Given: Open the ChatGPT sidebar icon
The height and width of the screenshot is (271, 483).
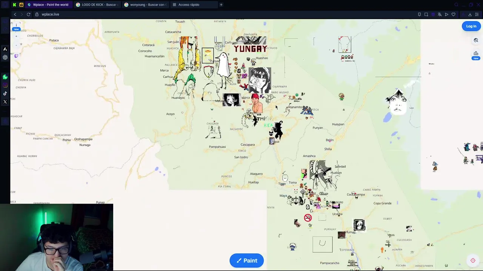Looking at the screenshot, I should pyautogui.click(x=5, y=58).
